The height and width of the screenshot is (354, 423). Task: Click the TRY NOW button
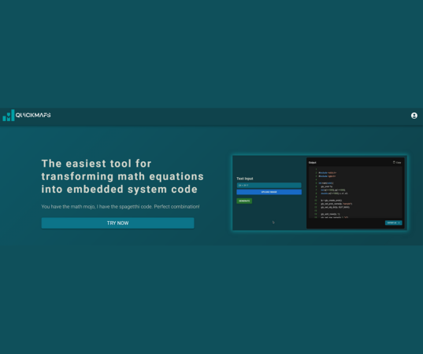click(x=117, y=223)
